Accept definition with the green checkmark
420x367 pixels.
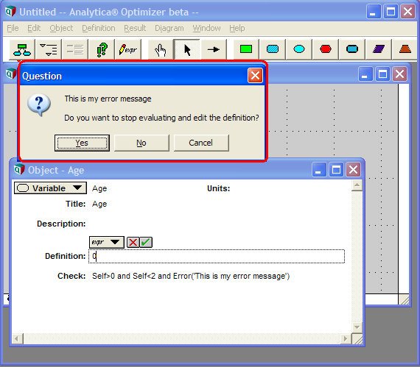click(x=146, y=243)
